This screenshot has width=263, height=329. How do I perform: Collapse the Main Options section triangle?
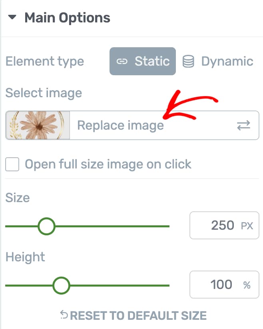point(13,18)
